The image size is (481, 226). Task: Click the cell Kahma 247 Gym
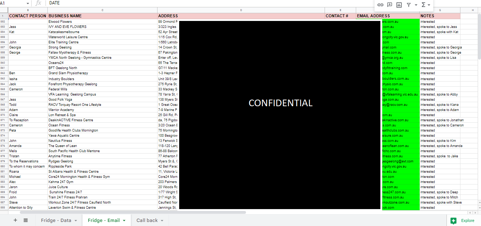tap(102, 182)
